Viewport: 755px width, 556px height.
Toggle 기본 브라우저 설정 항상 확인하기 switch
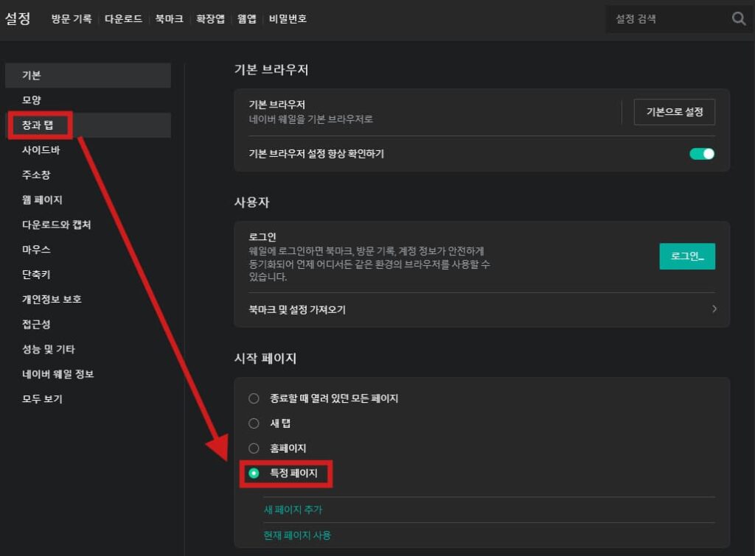point(701,154)
